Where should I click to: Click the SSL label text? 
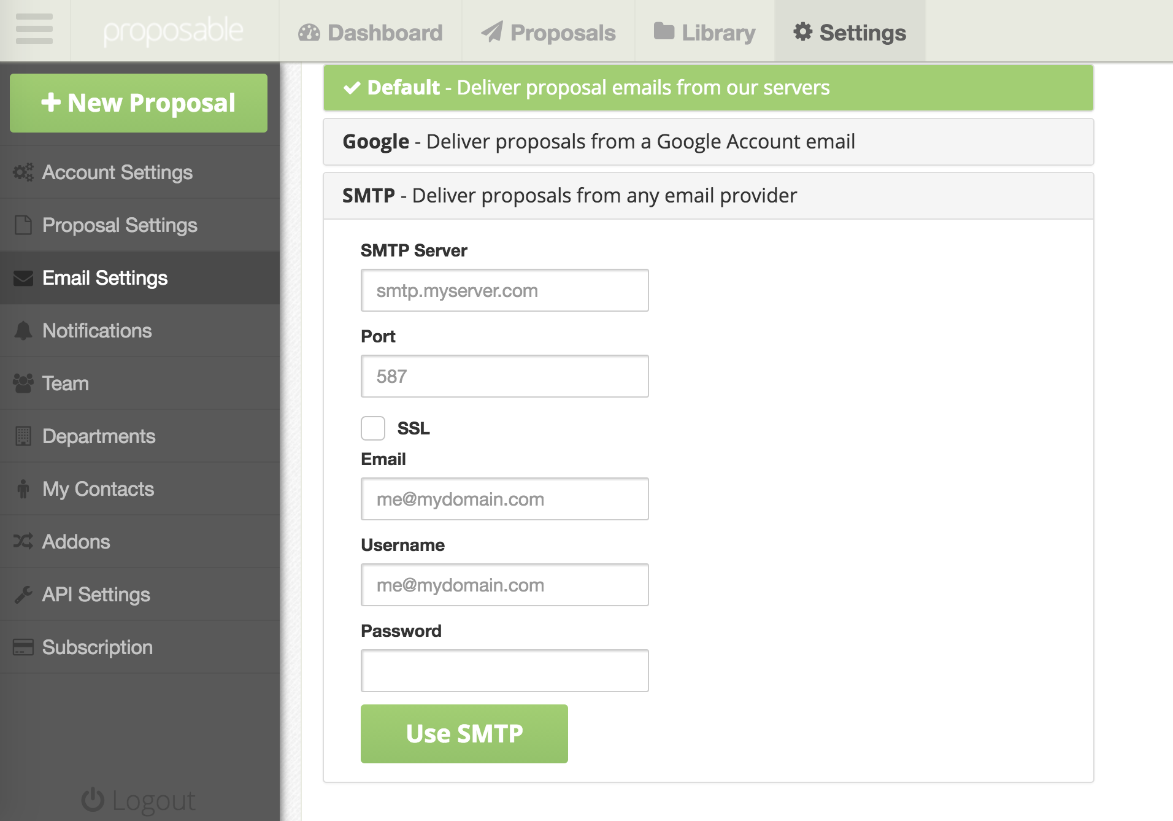413,428
